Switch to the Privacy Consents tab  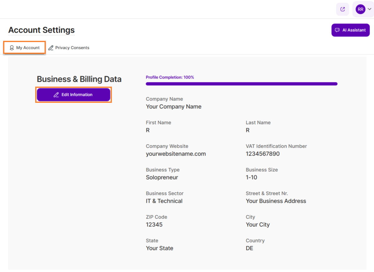72,48
